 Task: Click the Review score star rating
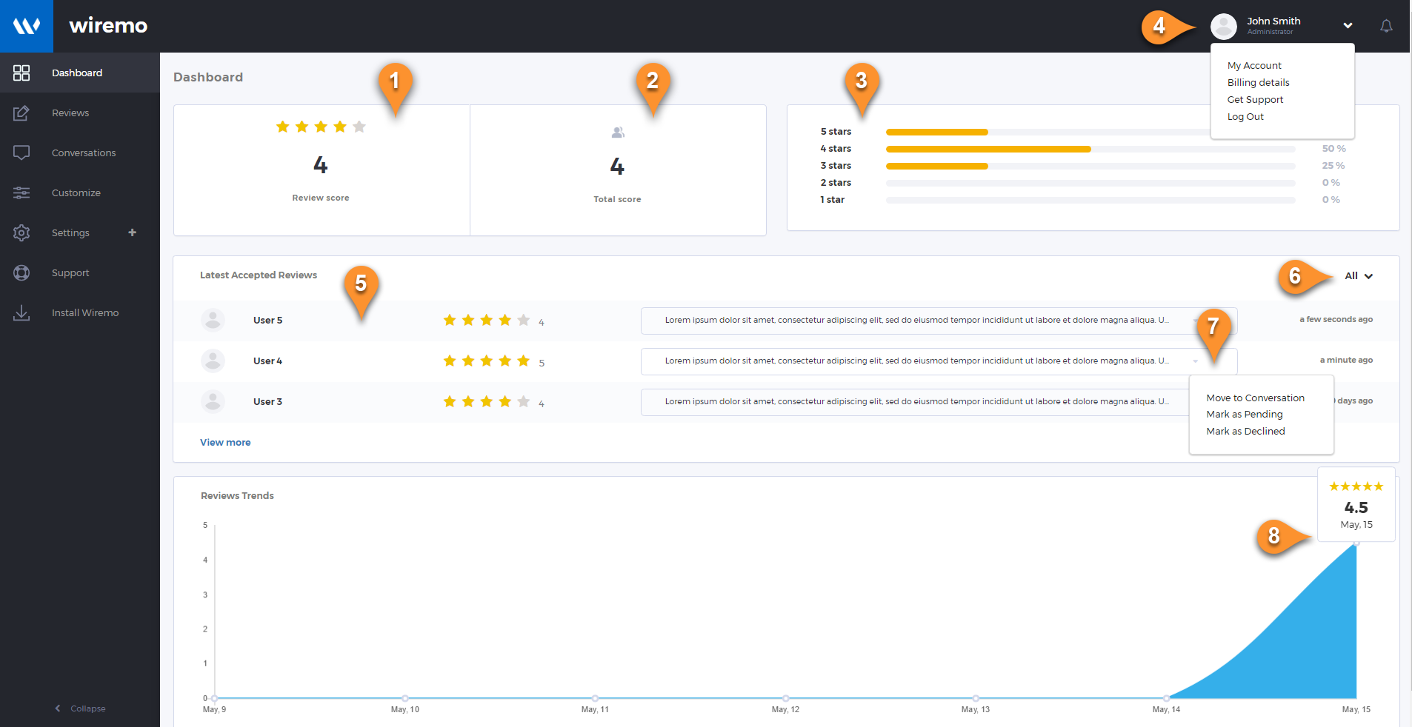[x=321, y=127]
